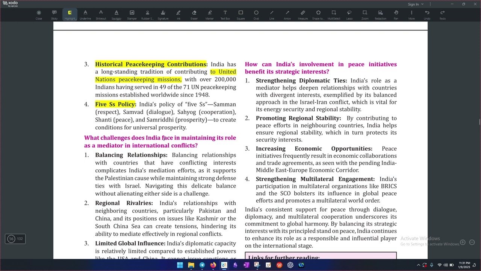This screenshot has height=271, width=481.
Task: Select the Squiggly underline tool
Action: point(116,15)
